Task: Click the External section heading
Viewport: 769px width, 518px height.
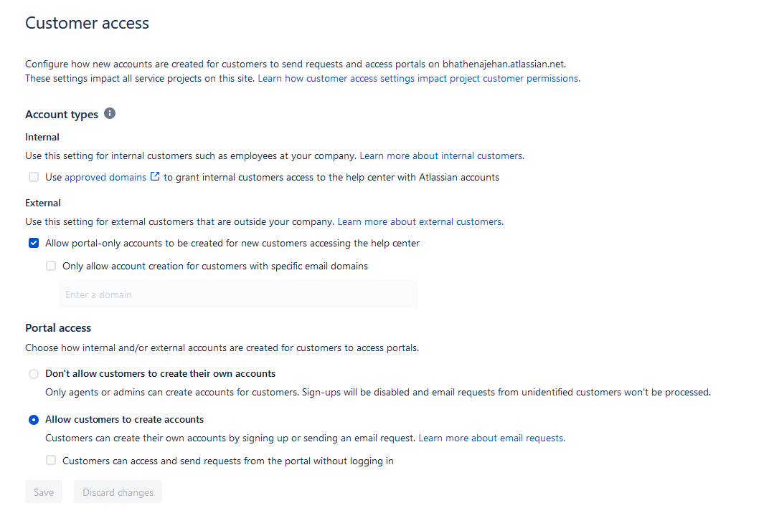Action: click(x=42, y=203)
